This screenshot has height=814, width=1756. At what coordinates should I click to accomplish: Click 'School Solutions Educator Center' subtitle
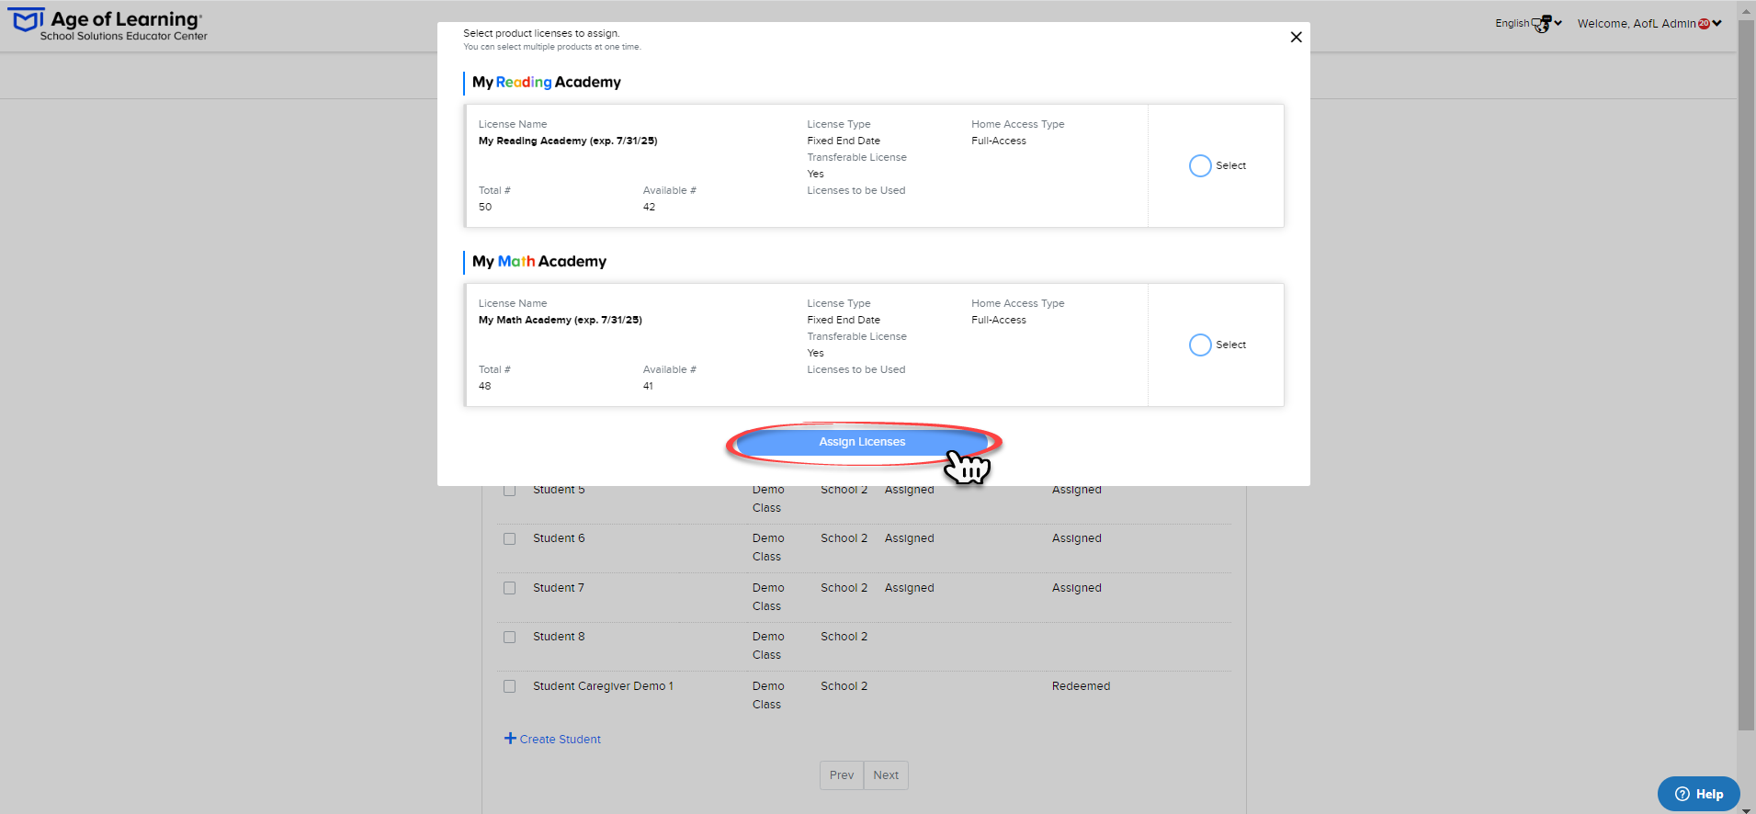click(123, 37)
